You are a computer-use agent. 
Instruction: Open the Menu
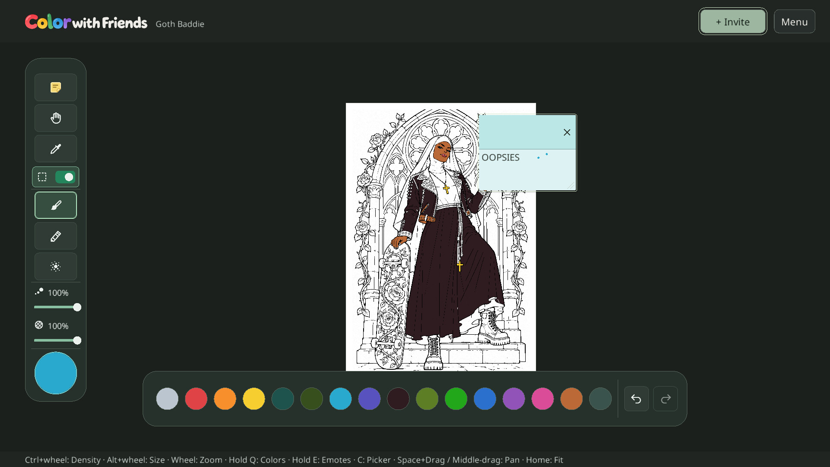click(795, 22)
